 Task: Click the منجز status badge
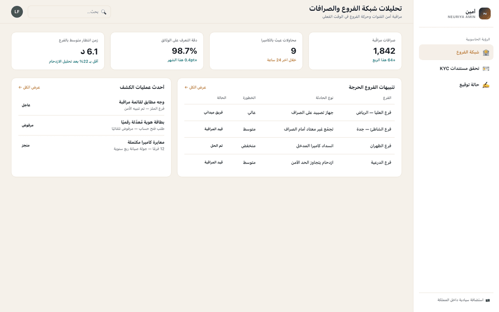25,145
